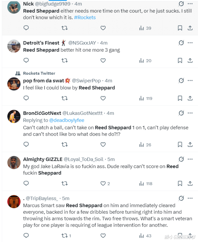Reply to Almighty GIZZLE's tweet
The height and width of the screenshot is (242, 198).
tap(26, 183)
